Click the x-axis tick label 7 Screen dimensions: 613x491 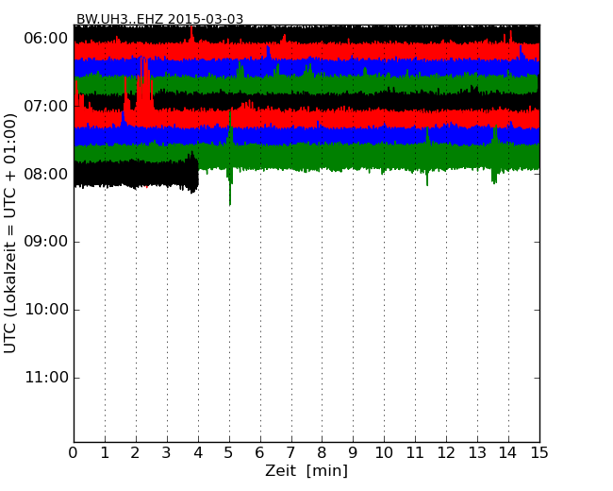point(290,453)
